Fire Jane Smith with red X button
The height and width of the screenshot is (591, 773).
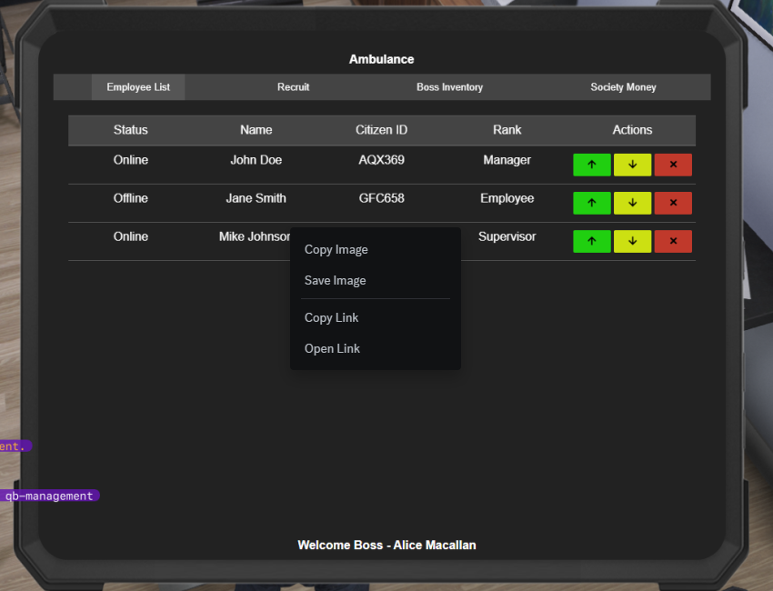(673, 203)
